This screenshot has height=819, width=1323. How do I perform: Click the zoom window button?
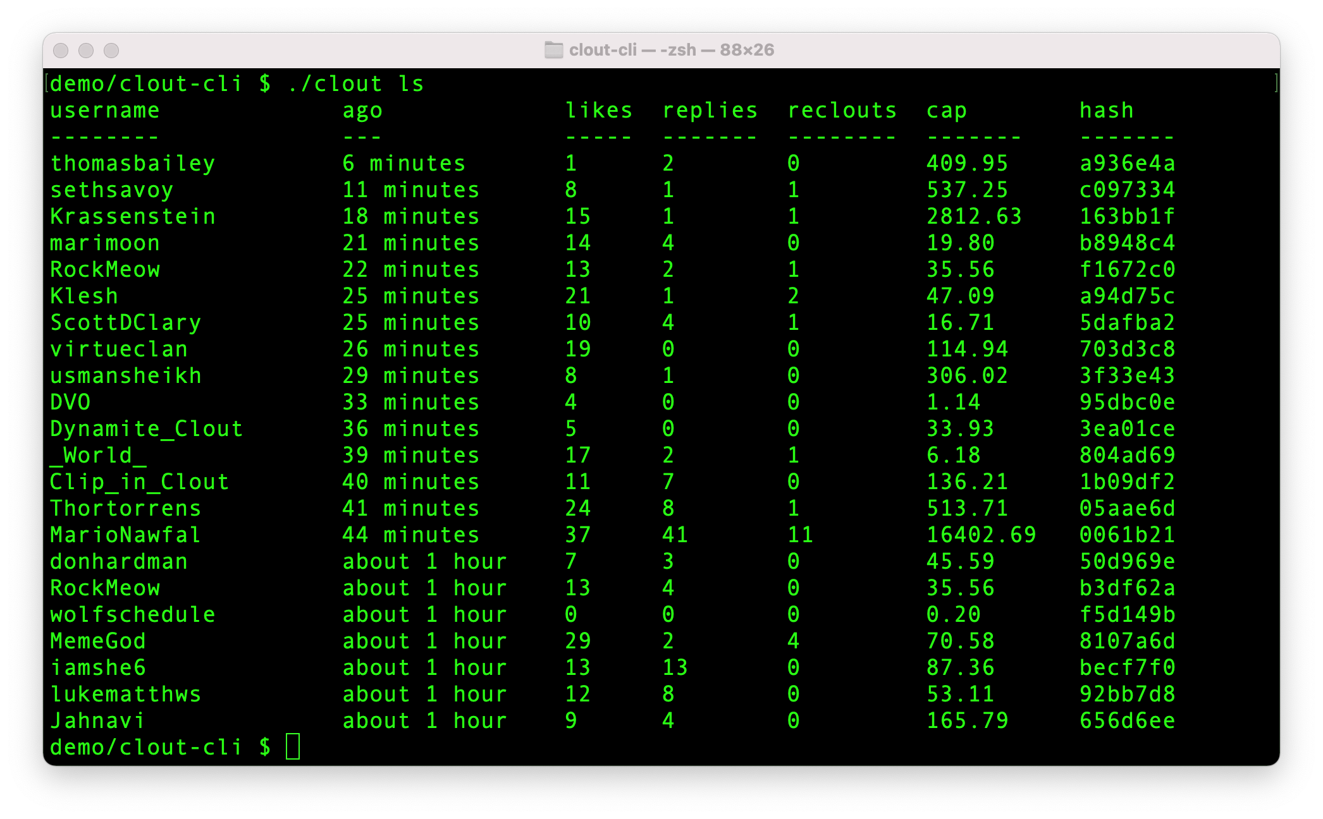111,51
